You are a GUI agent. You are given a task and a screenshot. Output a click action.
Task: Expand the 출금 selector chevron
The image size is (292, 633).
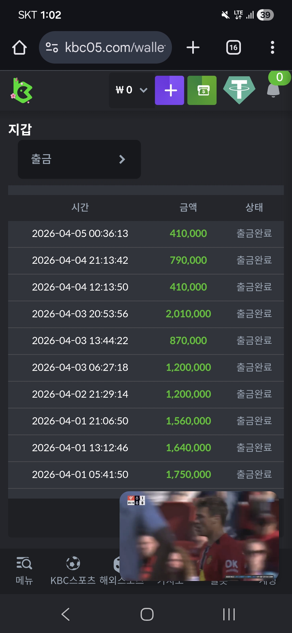click(122, 159)
